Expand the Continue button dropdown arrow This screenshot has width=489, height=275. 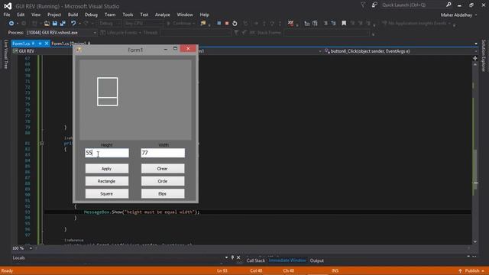coord(193,24)
